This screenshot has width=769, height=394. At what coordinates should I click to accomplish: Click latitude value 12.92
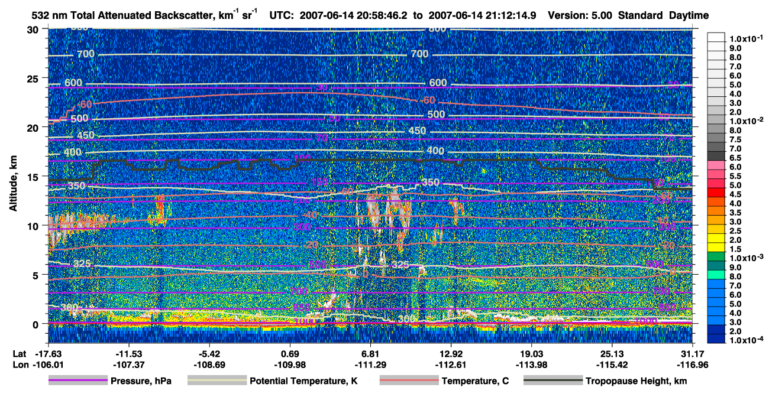[451, 353]
